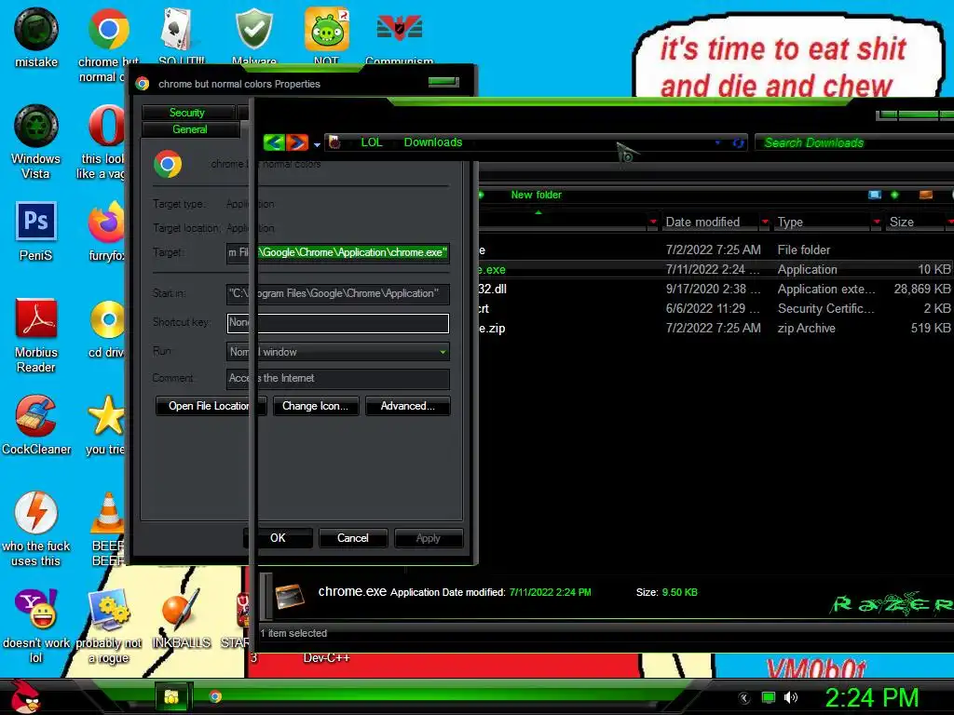Click the Explorer orange forward arrow

(297, 142)
